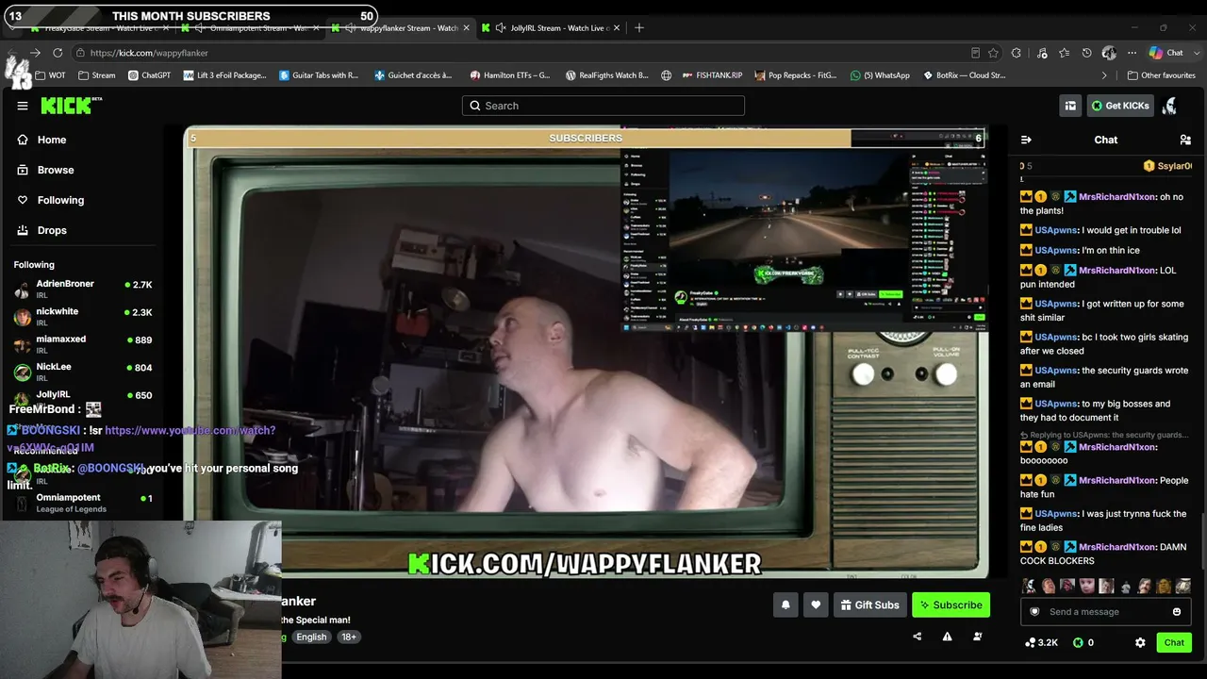Open the Copilot Chat button in toolbar
Viewport: 1207px width, 679px height.
pyautogui.click(x=1166, y=53)
